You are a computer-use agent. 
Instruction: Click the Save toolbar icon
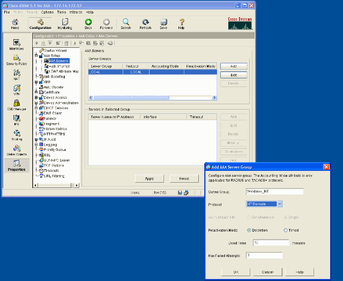coord(163,23)
